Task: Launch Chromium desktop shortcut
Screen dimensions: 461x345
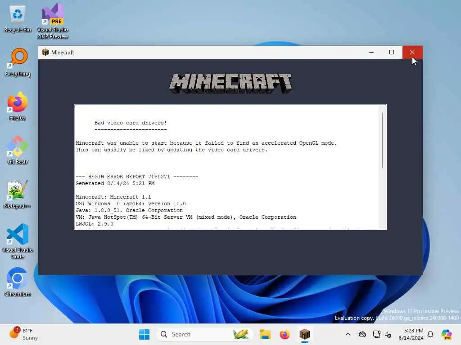Action: tap(18, 282)
